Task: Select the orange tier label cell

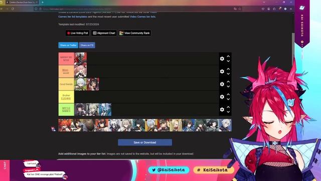Action: click(x=66, y=71)
